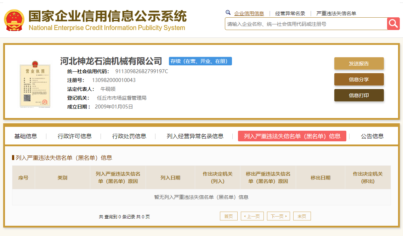Switch to the 公告信息 tab
403x236 pixels.
click(372, 136)
